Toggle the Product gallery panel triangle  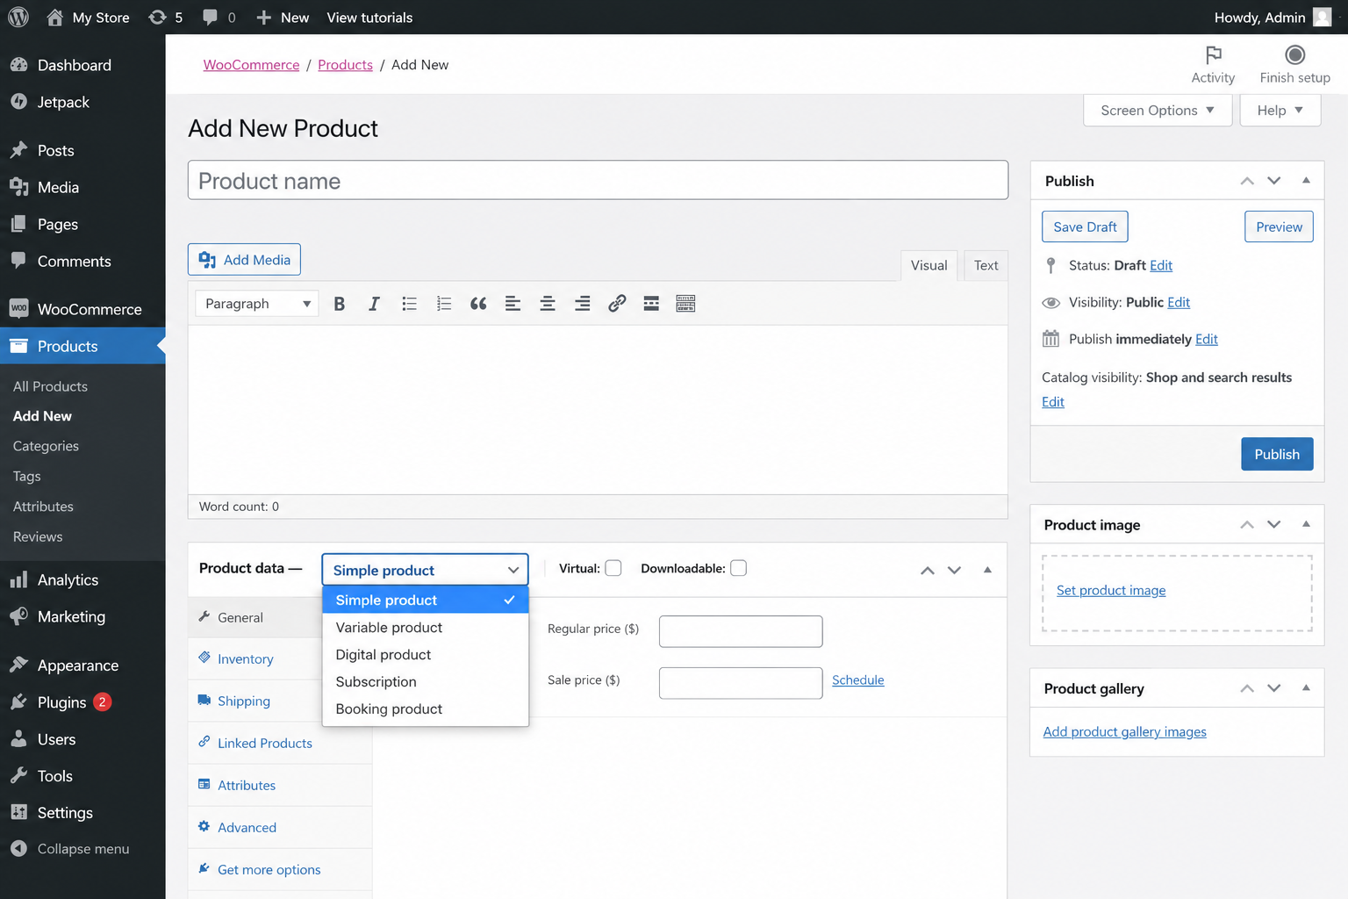(1306, 688)
